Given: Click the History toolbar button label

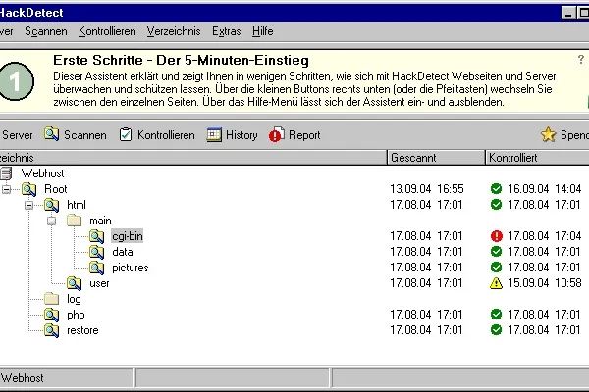Looking at the screenshot, I should [241, 135].
